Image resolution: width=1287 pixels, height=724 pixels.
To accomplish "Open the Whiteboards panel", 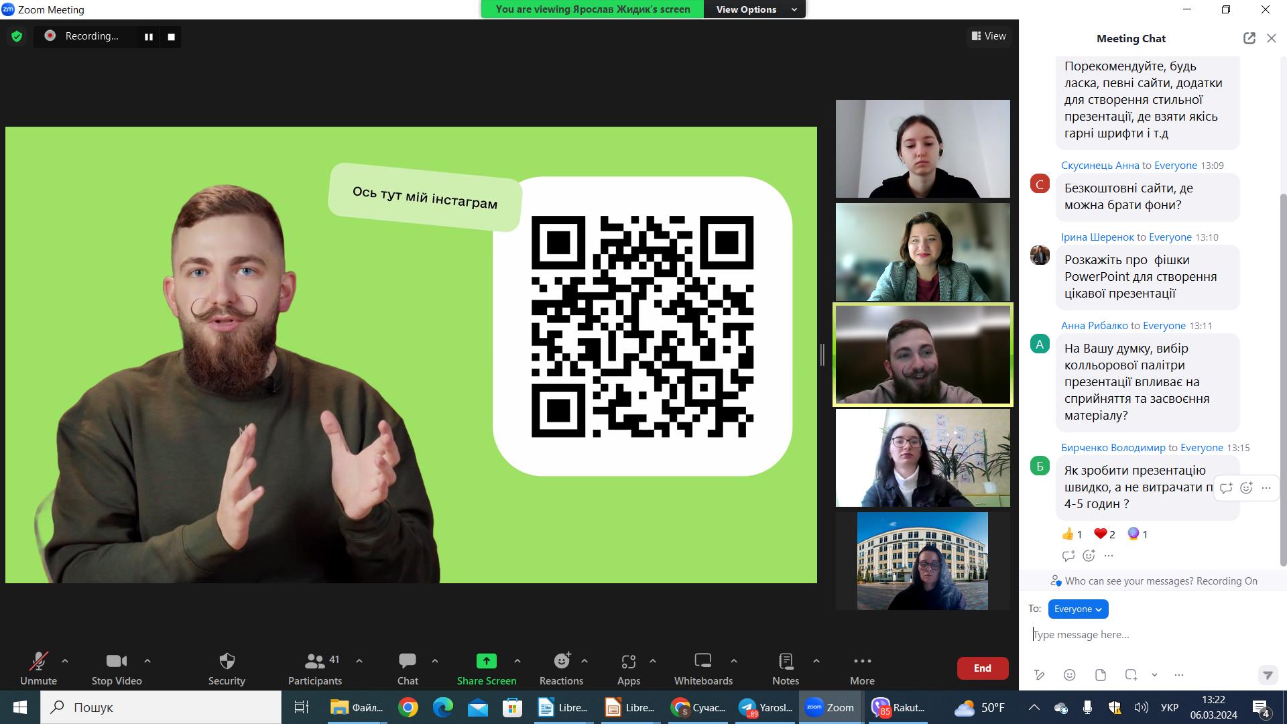I will (x=703, y=668).
